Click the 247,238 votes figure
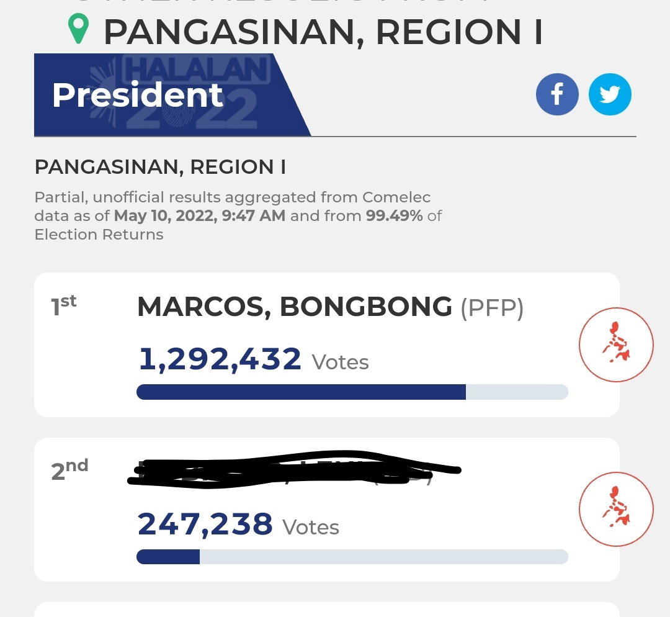Viewport: 670px width, 617px height. pyautogui.click(x=205, y=525)
